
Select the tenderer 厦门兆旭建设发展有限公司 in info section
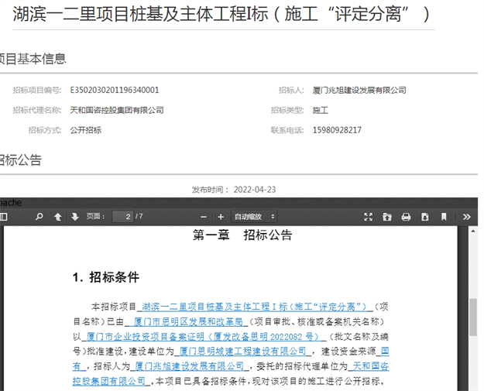point(359,90)
